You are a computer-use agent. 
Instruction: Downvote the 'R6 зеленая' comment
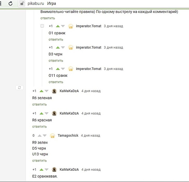[46, 91]
